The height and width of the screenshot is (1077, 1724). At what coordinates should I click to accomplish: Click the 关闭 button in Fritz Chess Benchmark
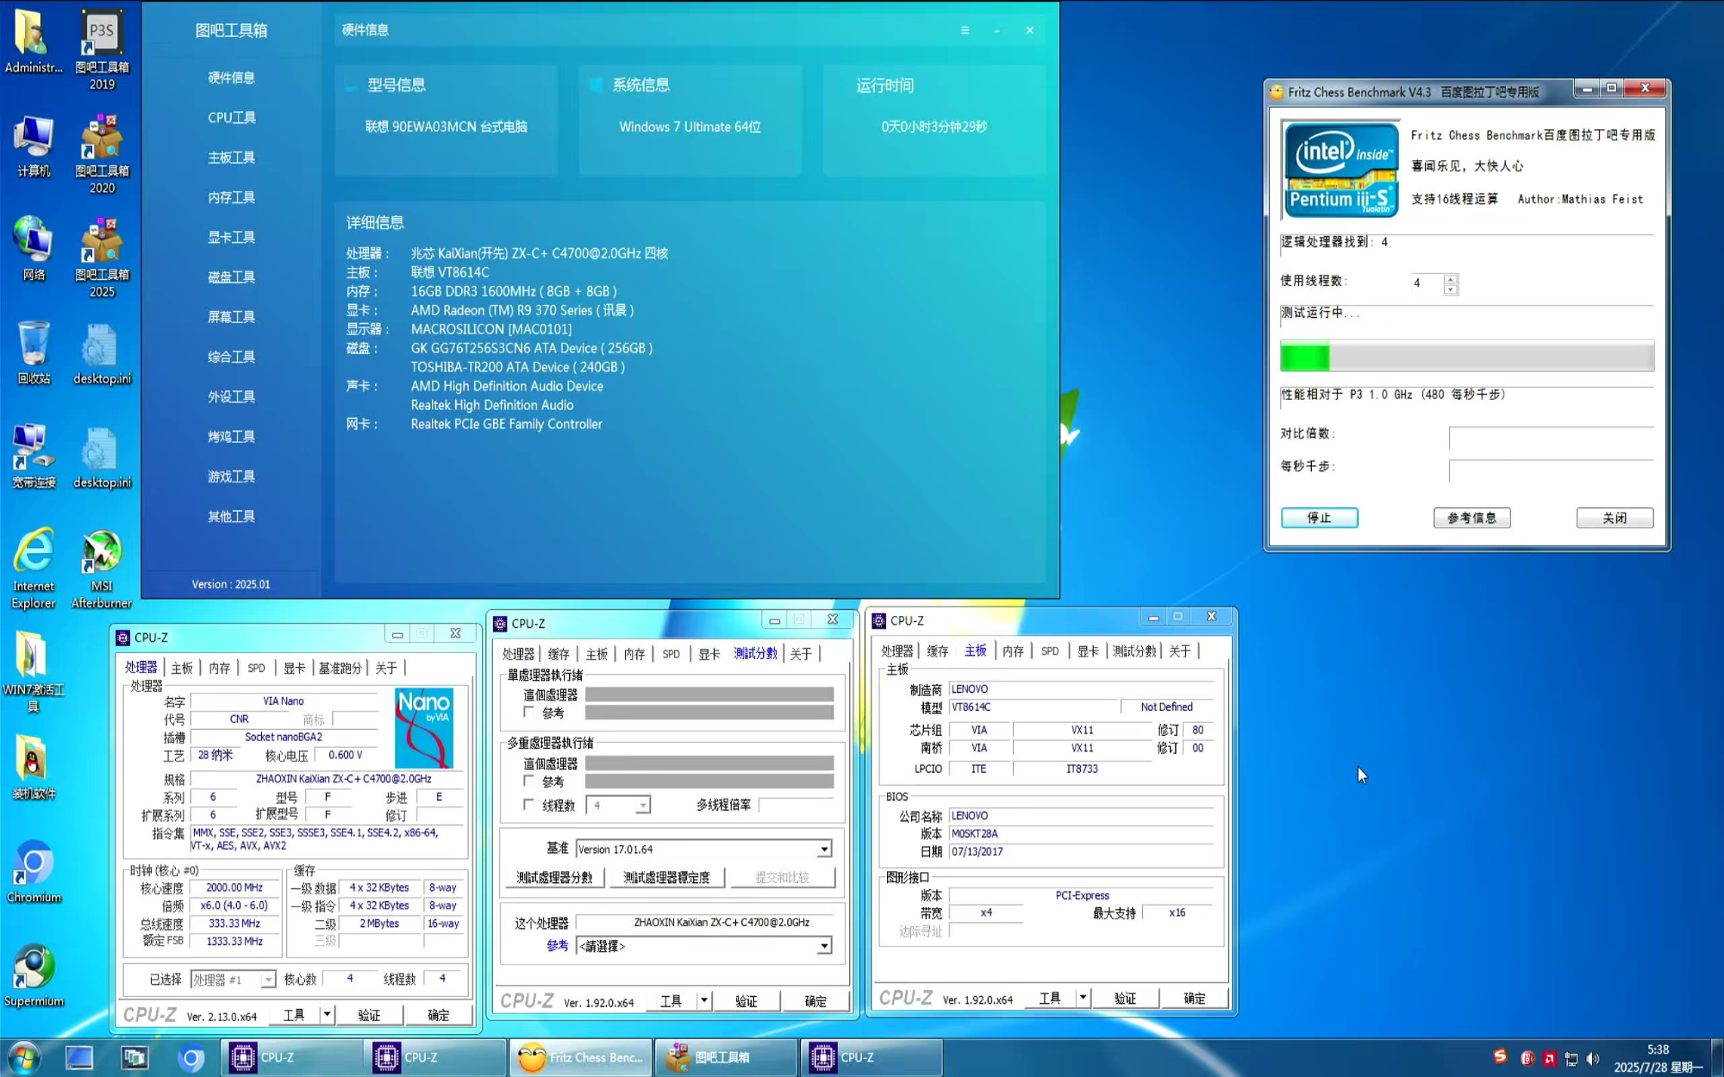1615,517
